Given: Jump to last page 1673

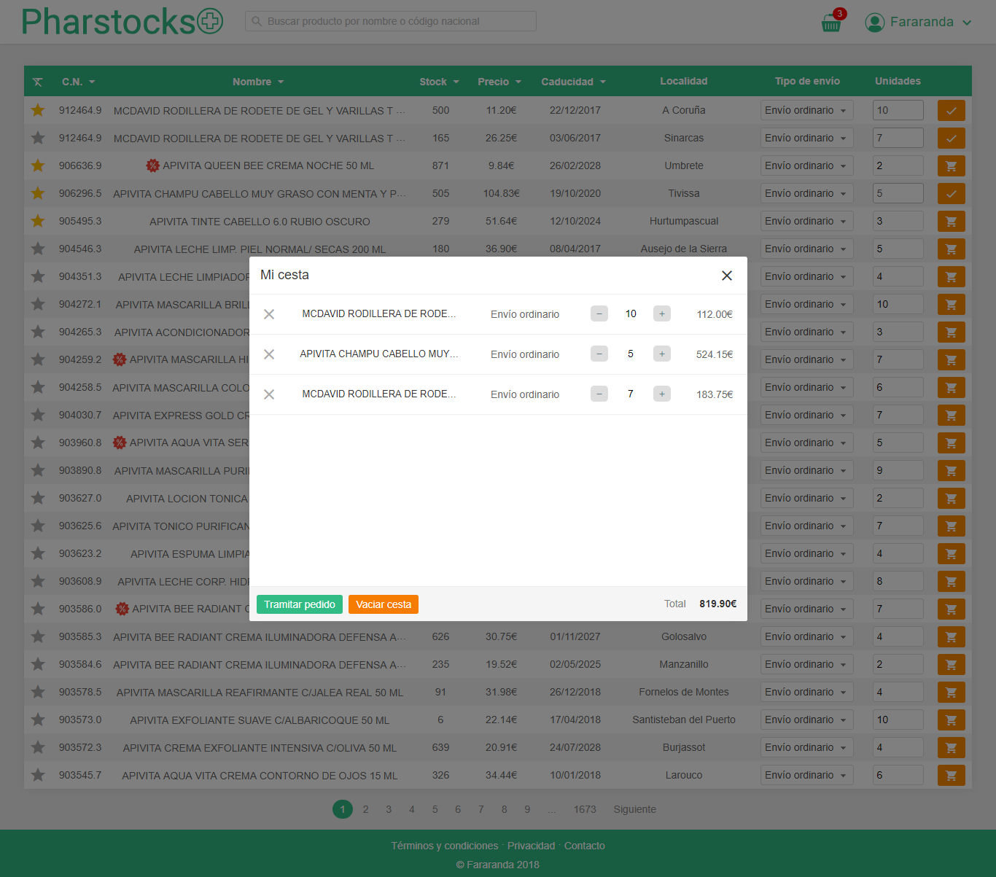Looking at the screenshot, I should pos(585,809).
